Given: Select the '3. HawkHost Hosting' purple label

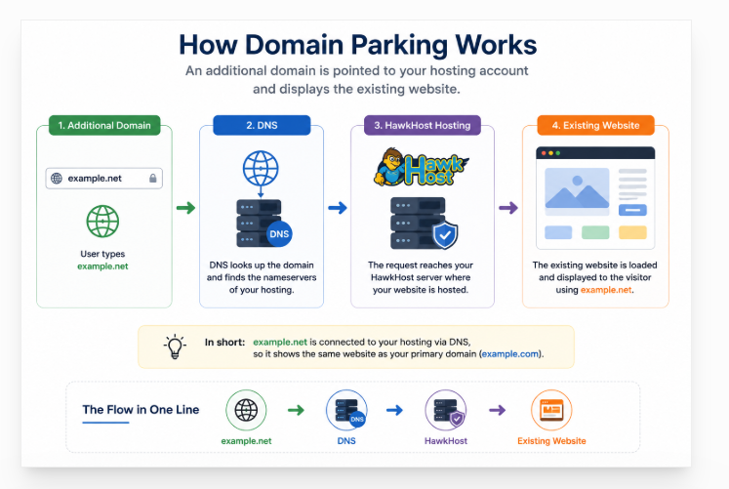Looking at the screenshot, I should pos(423,126).
